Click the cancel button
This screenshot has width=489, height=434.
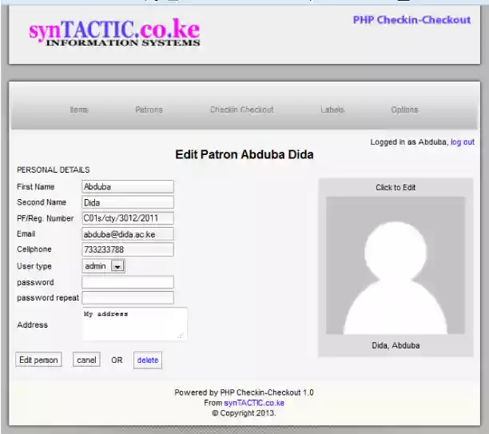tap(86, 360)
